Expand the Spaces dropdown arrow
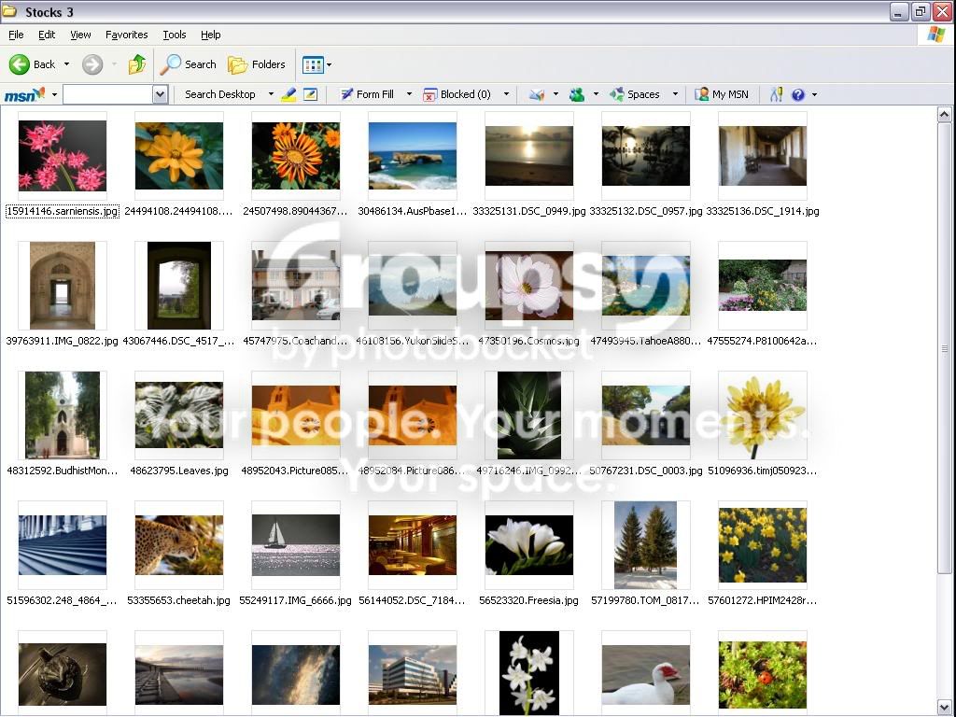This screenshot has width=956, height=717. point(675,94)
